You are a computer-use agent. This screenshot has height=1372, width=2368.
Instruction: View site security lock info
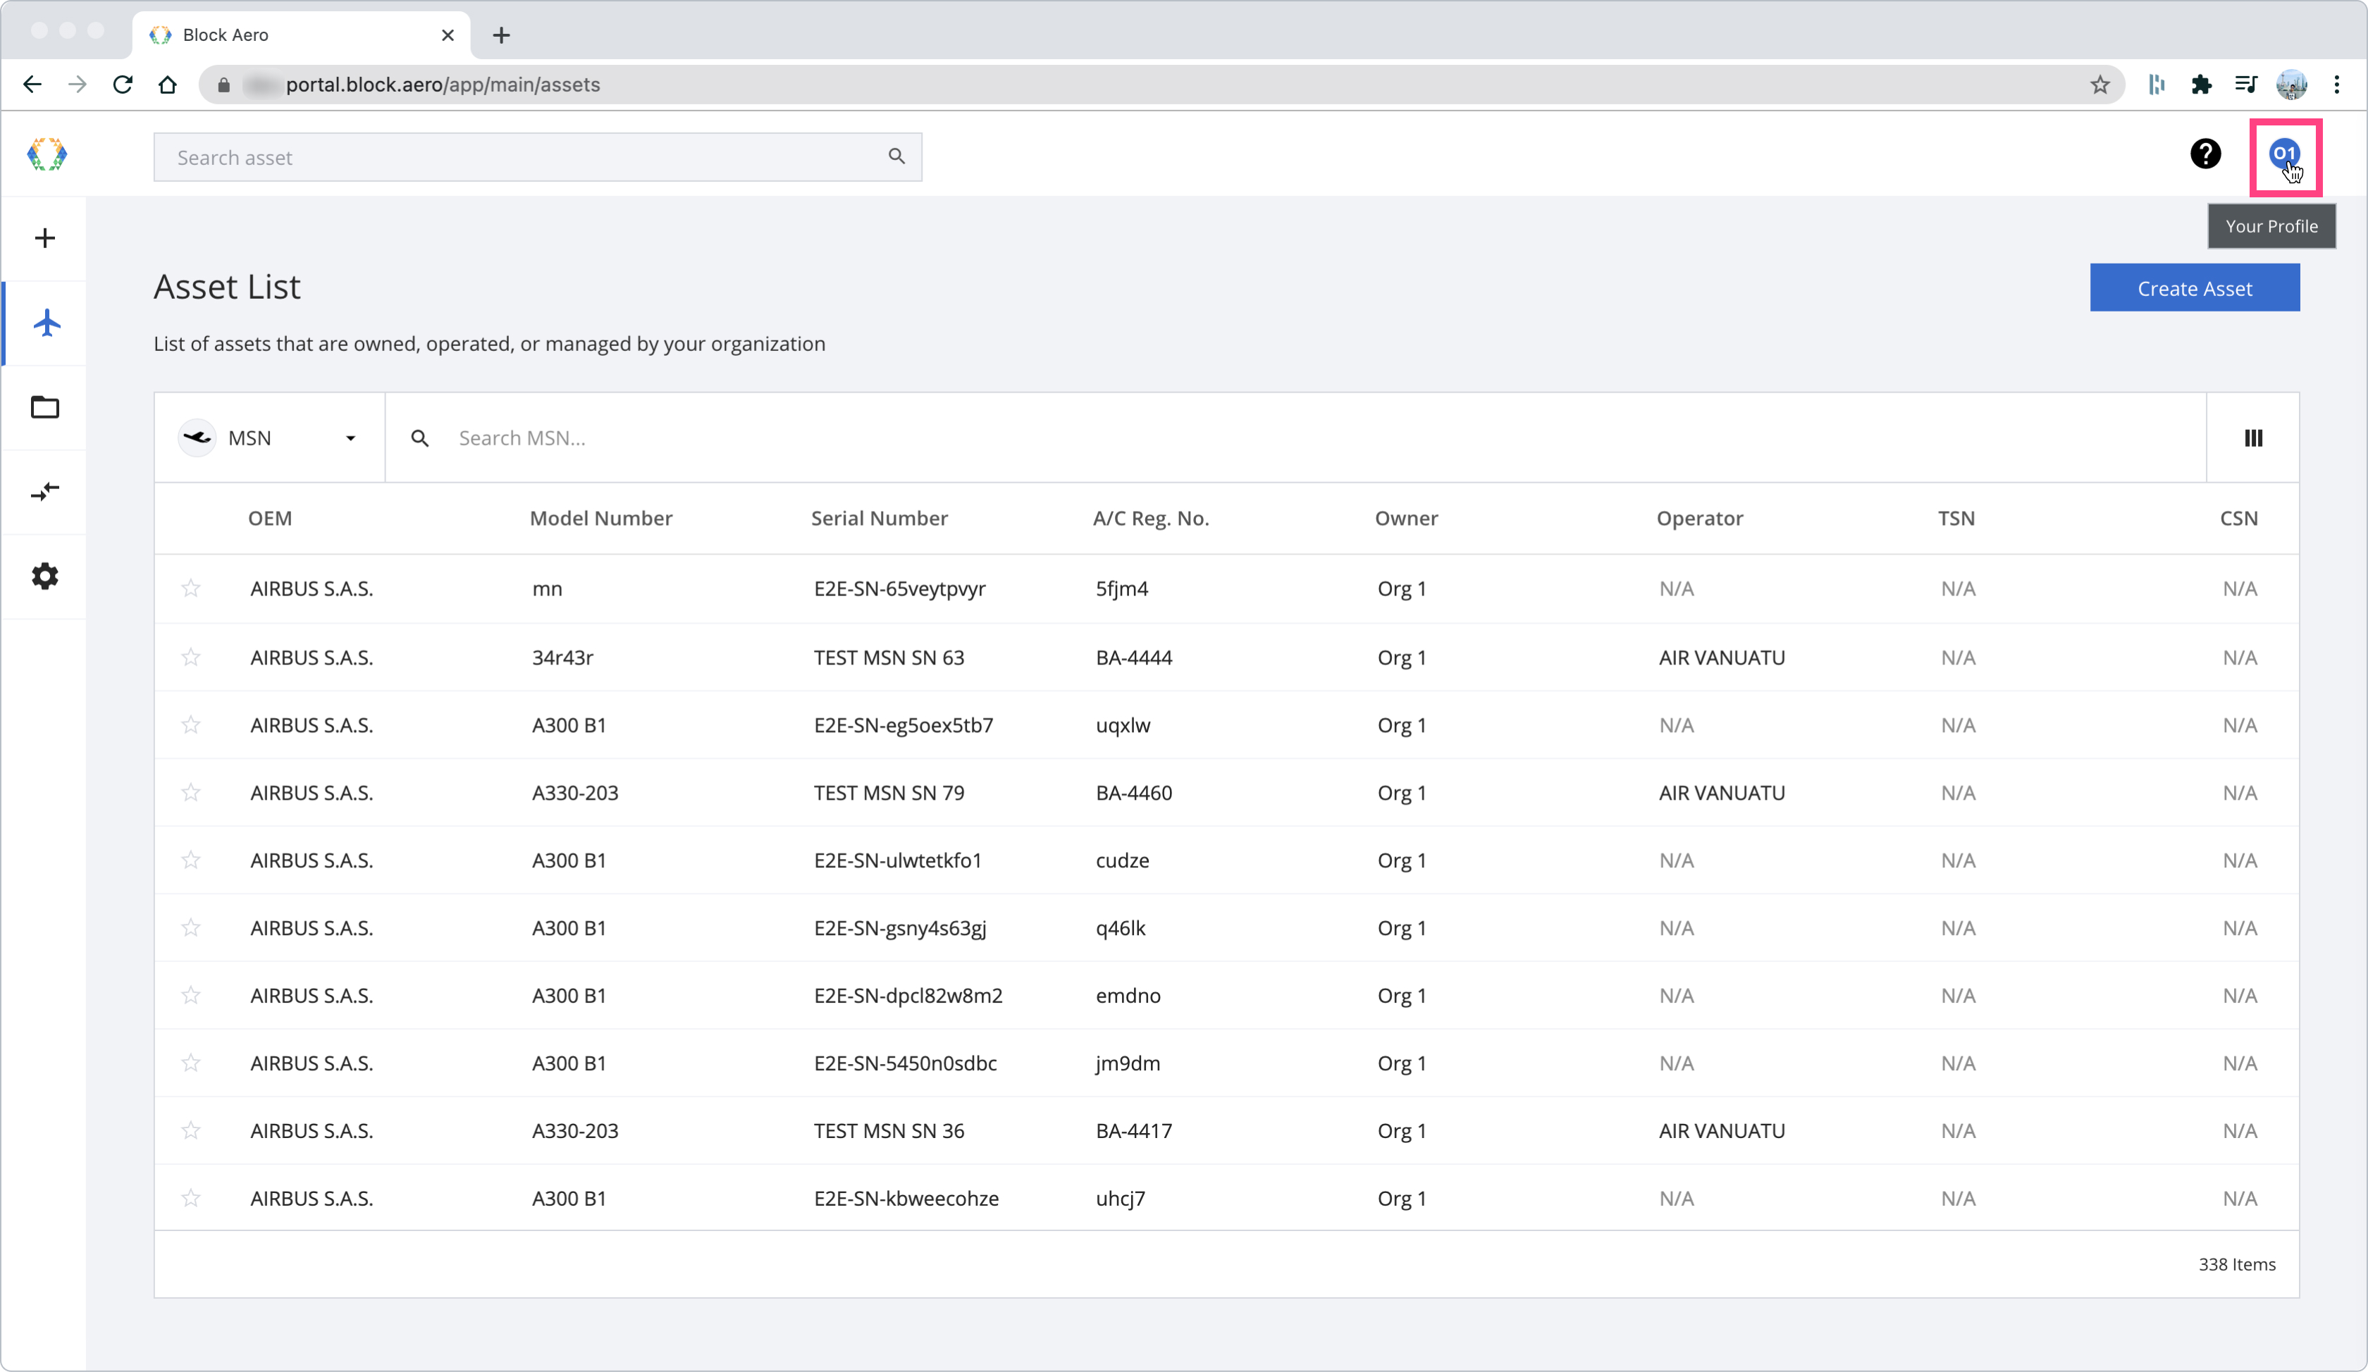pyautogui.click(x=223, y=85)
